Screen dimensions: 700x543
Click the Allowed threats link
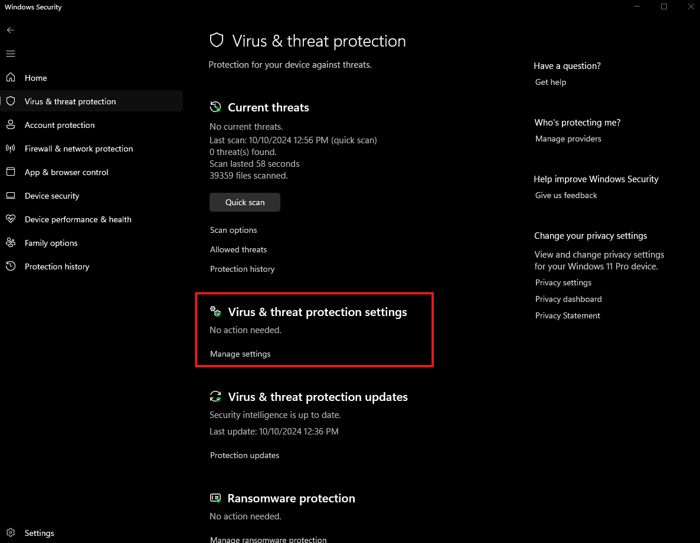[238, 249]
